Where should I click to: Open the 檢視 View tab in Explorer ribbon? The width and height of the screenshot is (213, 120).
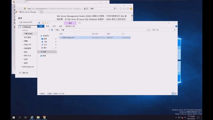61,26
